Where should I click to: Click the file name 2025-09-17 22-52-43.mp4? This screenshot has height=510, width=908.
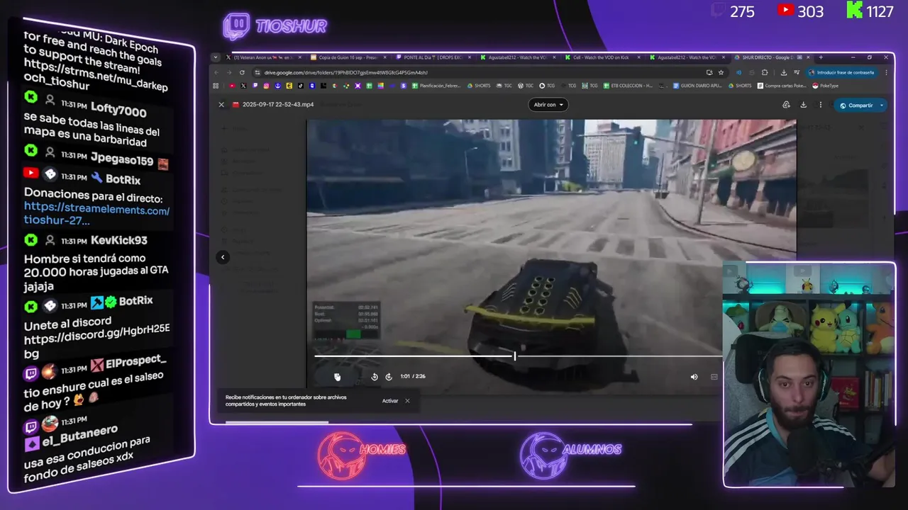pos(277,105)
